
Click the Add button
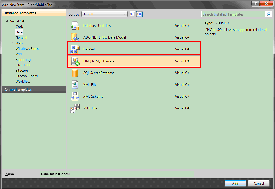(235, 184)
